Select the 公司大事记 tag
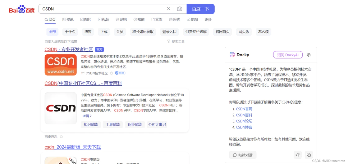The height and width of the screenshot is (164, 348). coord(157,125)
